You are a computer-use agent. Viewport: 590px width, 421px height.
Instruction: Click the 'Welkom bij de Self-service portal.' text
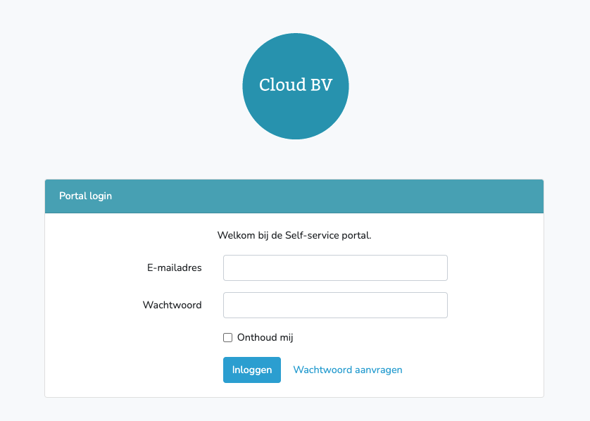294,236
